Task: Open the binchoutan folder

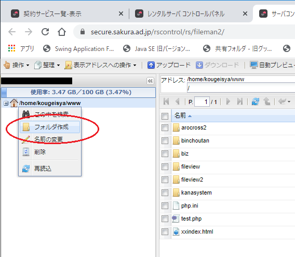Action: coord(195,141)
